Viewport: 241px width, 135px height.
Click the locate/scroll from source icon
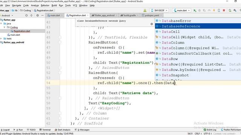click(x=26, y=15)
